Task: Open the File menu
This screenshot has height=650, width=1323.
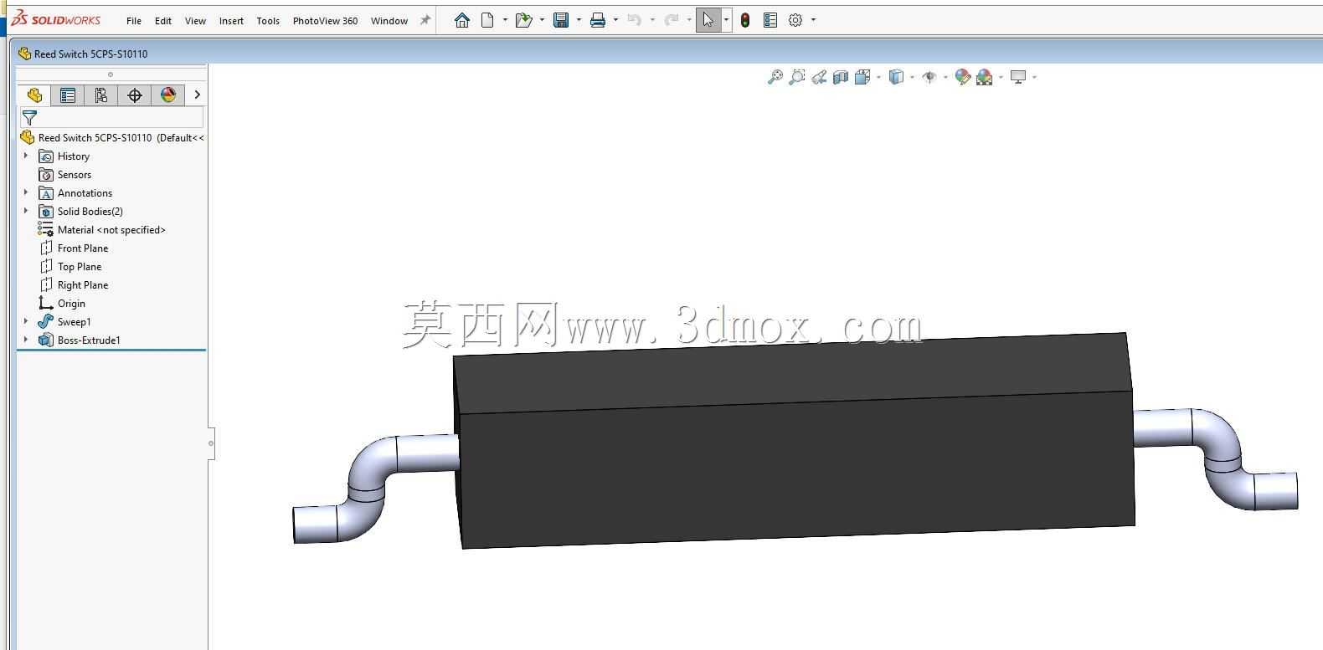Action: pyautogui.click(x=134, y=21)
